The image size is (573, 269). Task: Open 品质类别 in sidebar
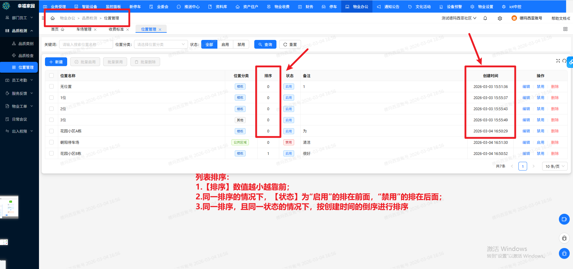(23, 44)
